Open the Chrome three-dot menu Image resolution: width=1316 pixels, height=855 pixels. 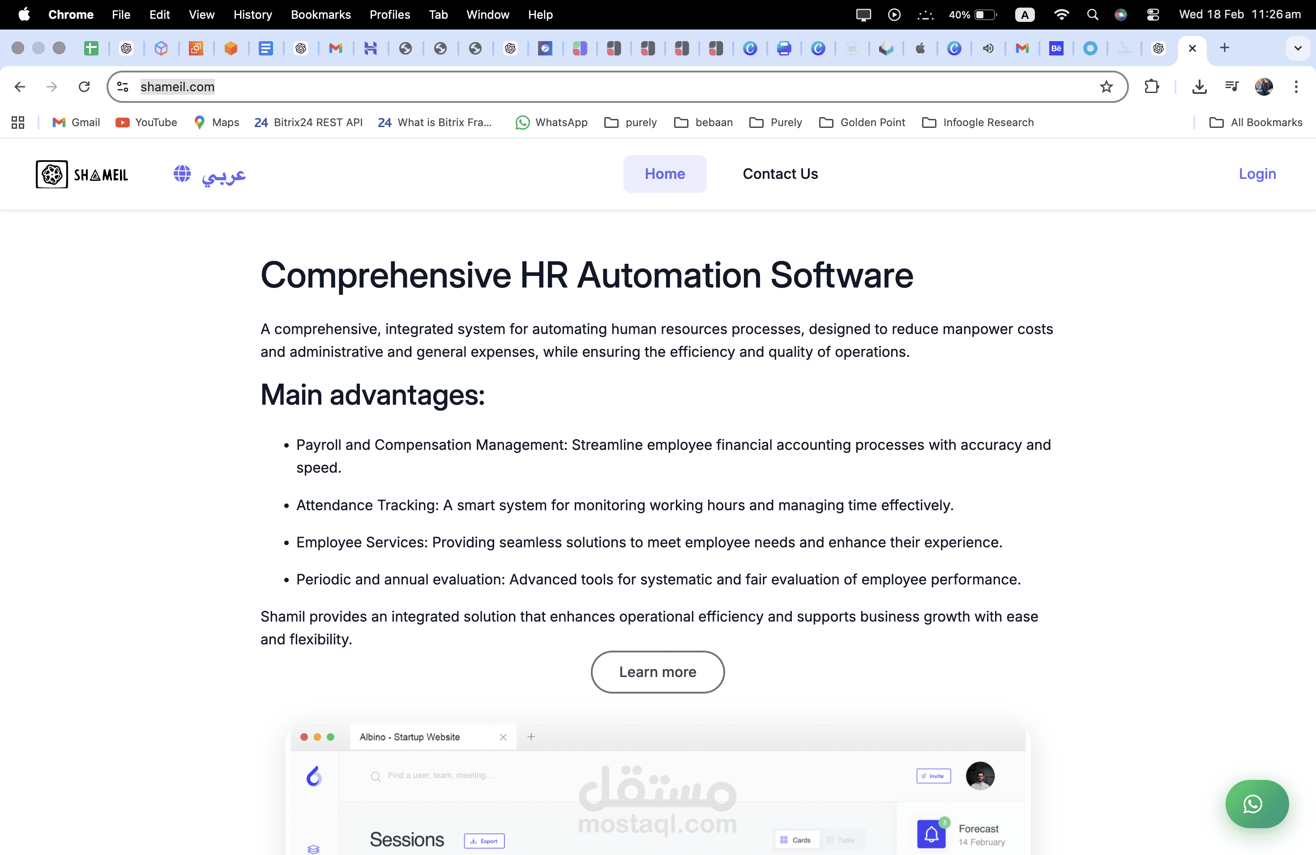click(x=1296, y=87)
